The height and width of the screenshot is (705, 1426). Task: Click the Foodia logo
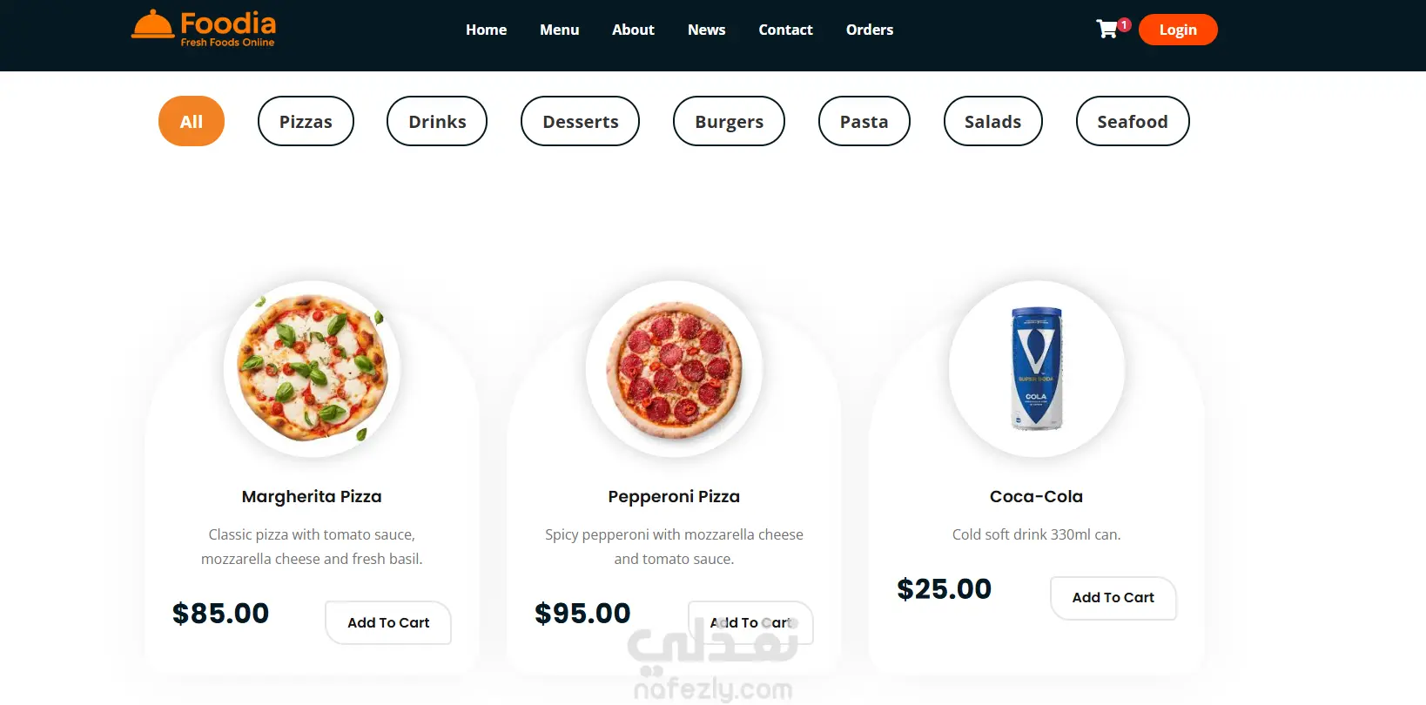coord(204,29)
